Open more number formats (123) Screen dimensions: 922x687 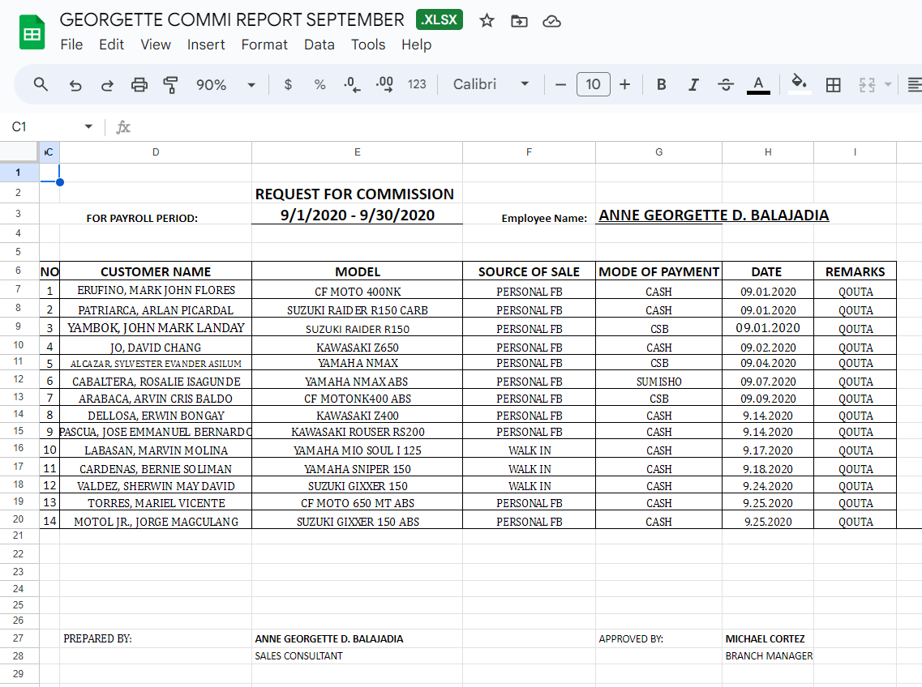[x=417, y=84]
